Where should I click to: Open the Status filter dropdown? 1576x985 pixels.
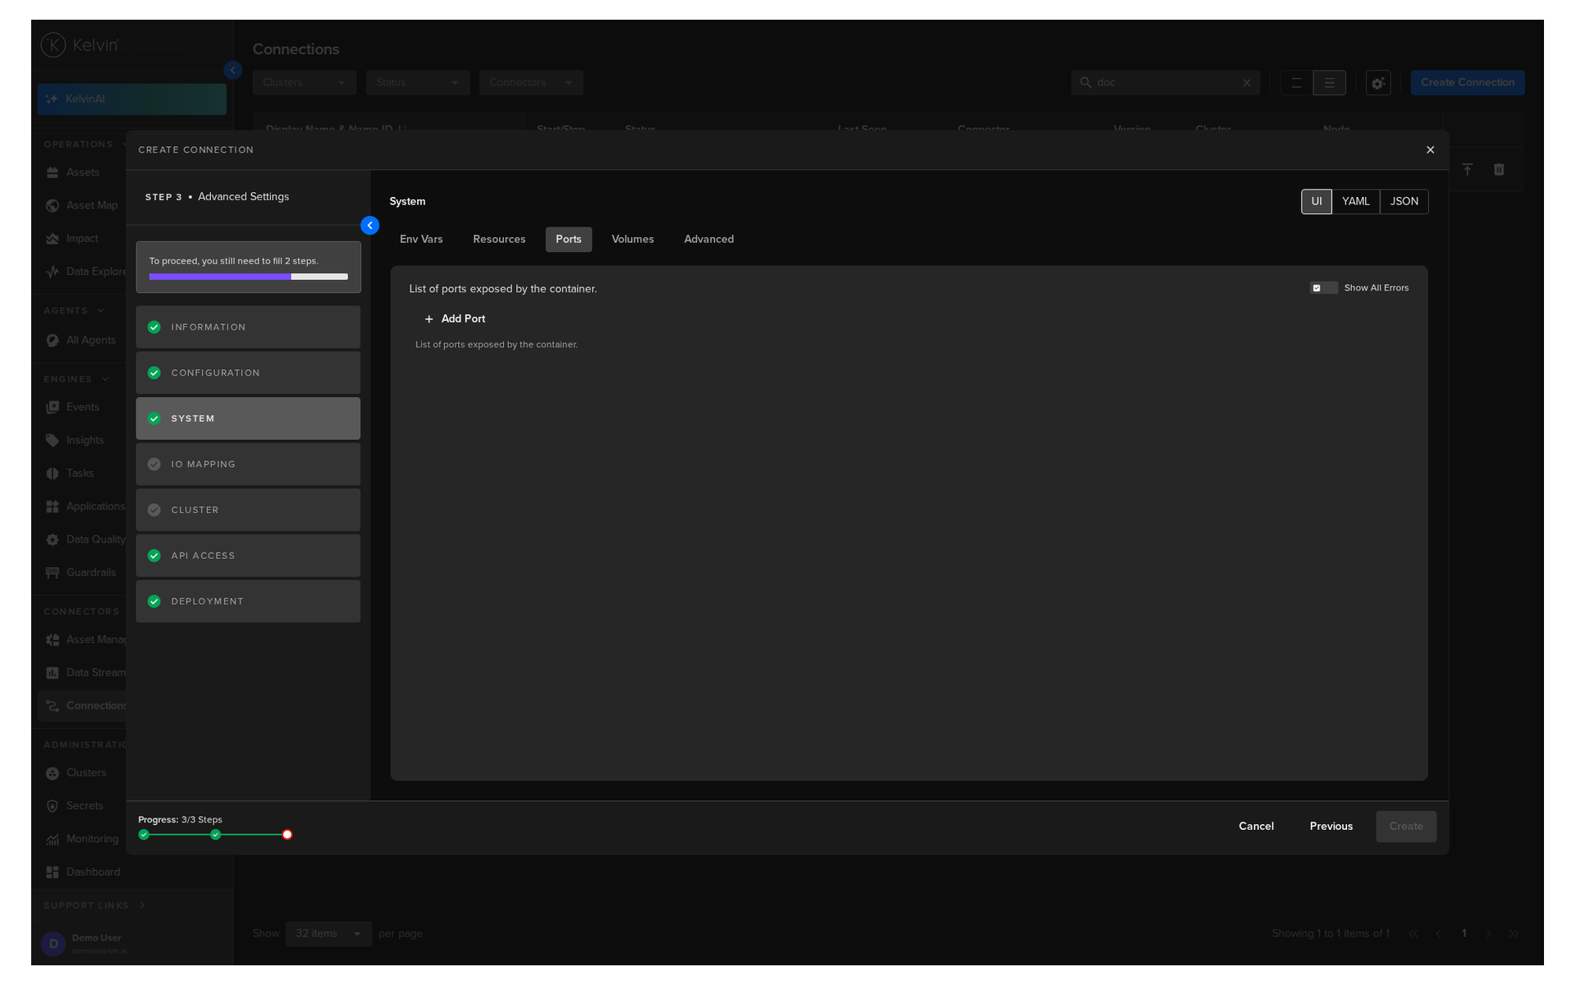coord(418,83)
